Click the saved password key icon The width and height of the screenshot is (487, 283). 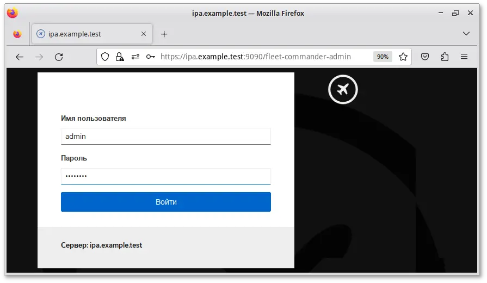tap(150, 57)
